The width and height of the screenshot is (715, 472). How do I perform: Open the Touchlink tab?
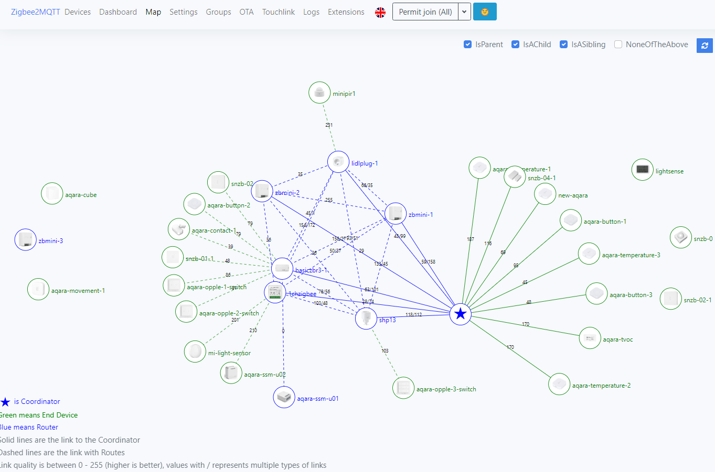(278, 12)
